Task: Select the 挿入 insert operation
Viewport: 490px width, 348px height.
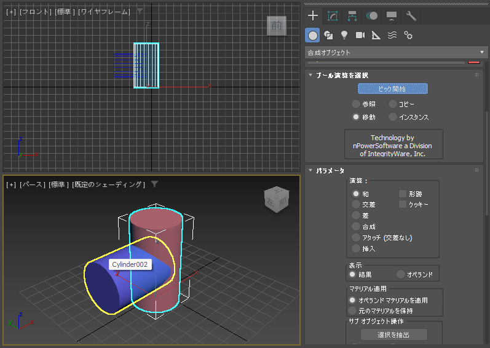Action: (356, 248)
